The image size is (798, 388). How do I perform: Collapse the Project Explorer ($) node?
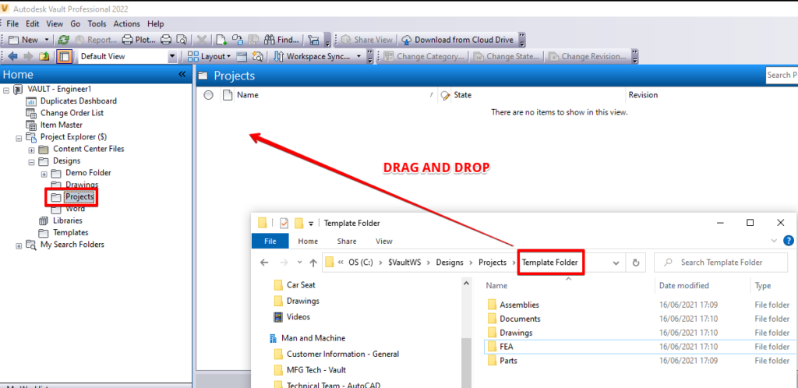pyautogui.click(x=19, y=137)
